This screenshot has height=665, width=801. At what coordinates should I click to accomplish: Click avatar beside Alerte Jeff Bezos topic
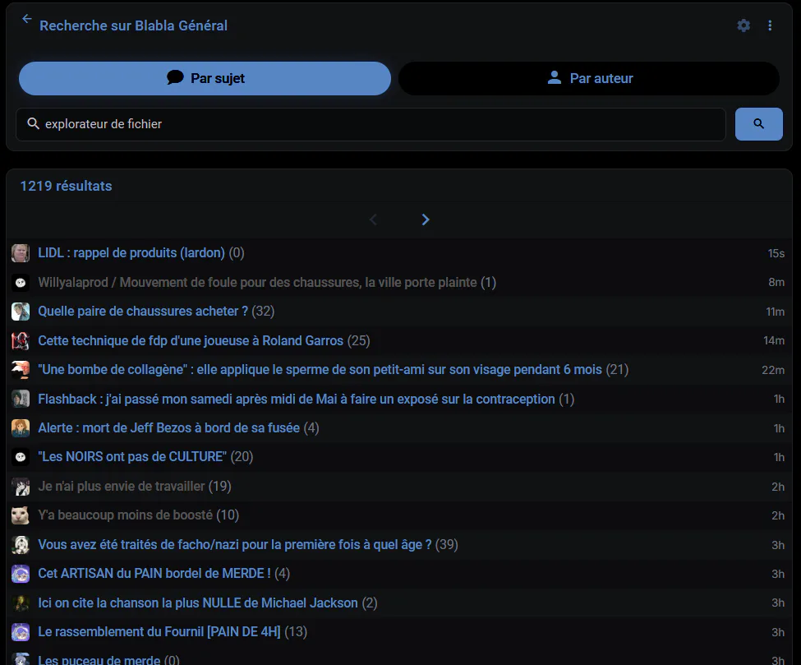click(x=21, y=427)
